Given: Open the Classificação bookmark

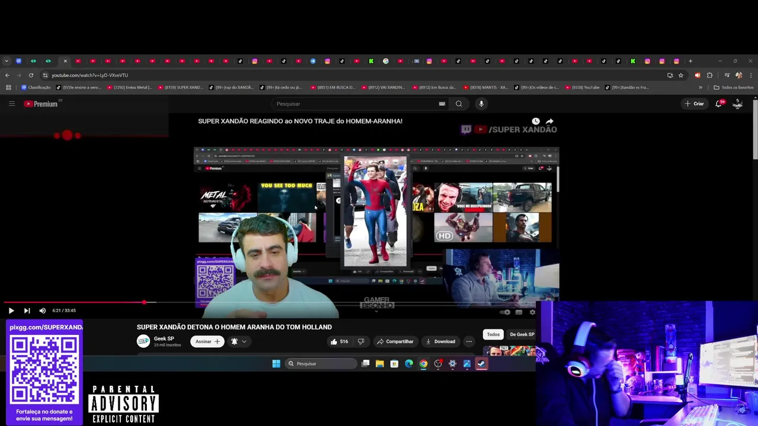Looking at the screenshot, I should pos(36,88).
